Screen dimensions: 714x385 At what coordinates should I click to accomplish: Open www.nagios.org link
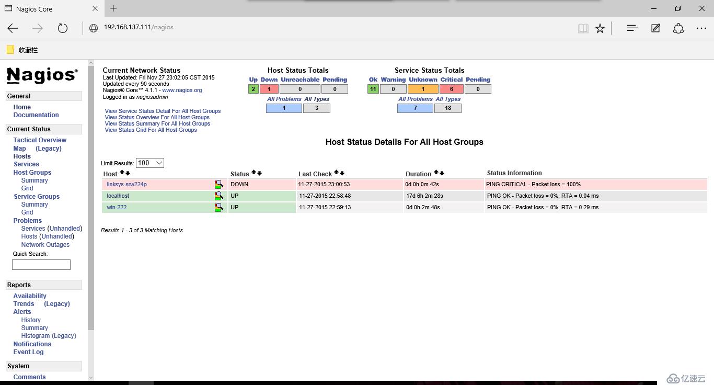182,90
